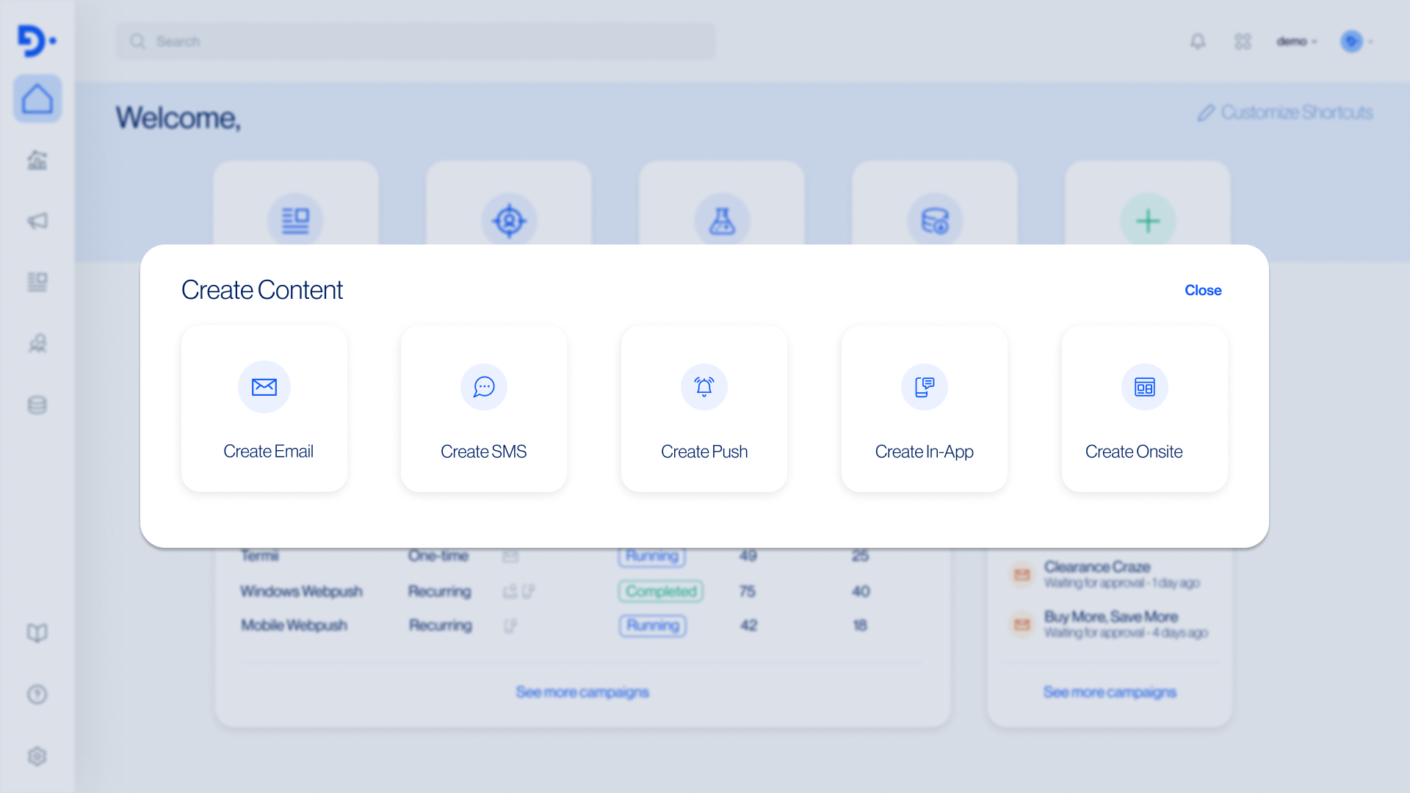Screen dimensions: 1410x793
Task: Click the Create In-App phone icon
Action: (924, 387)
